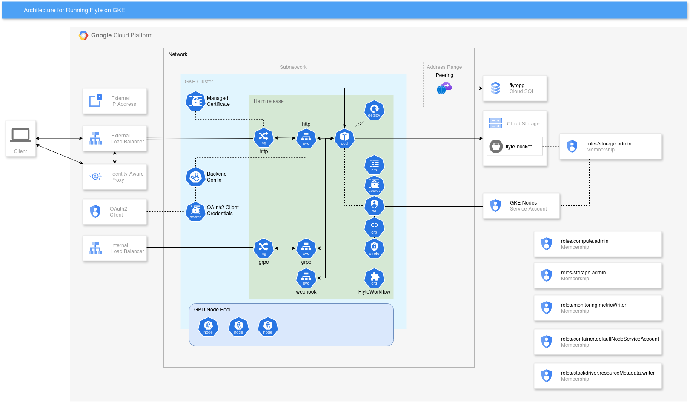The image size is (690, 402).
Task: Click the Address Range Peering icon
Action: pyautogui.click(x=444, y=88)
